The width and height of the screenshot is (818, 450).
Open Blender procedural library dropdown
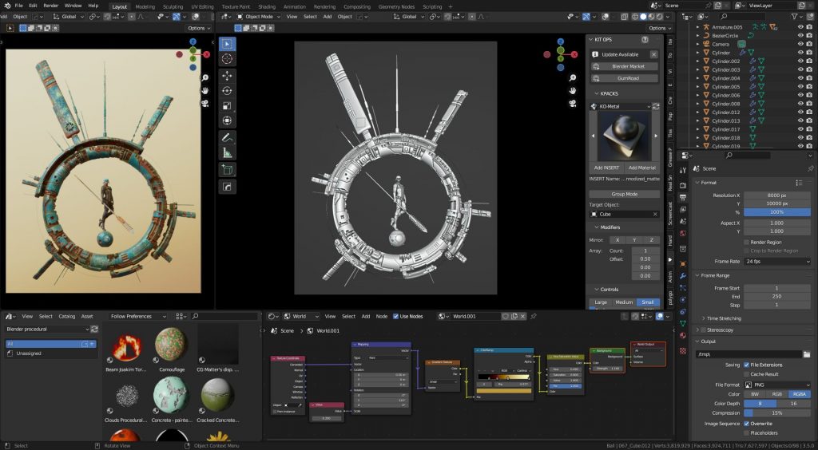pos(47,330)
